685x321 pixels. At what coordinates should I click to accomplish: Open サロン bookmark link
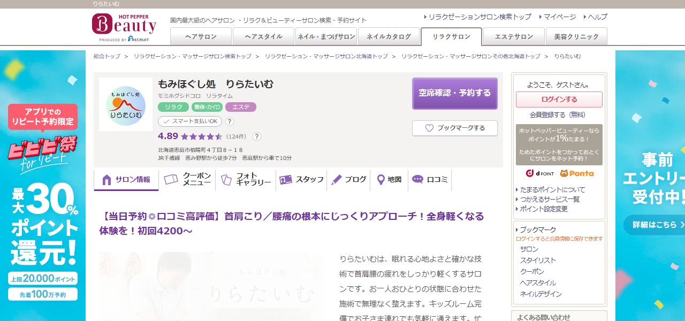click(529, 249)
